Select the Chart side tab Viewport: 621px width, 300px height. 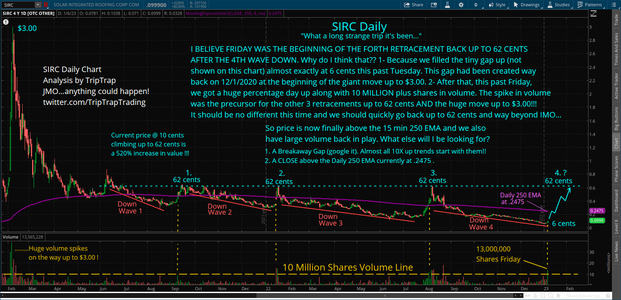click(x=616, y=142)
